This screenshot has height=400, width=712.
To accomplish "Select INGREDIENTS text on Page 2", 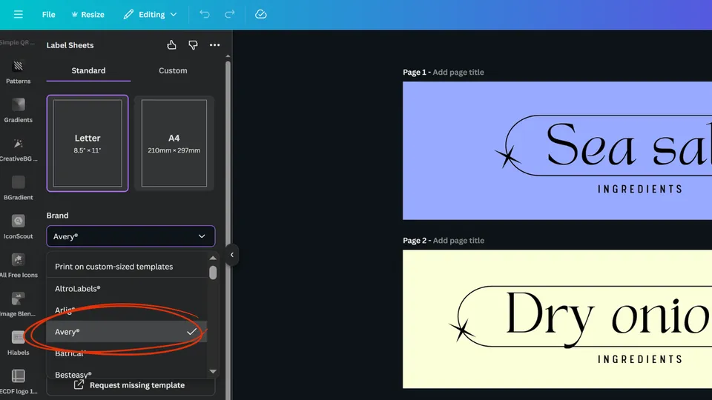I will (x=640, y=360).
